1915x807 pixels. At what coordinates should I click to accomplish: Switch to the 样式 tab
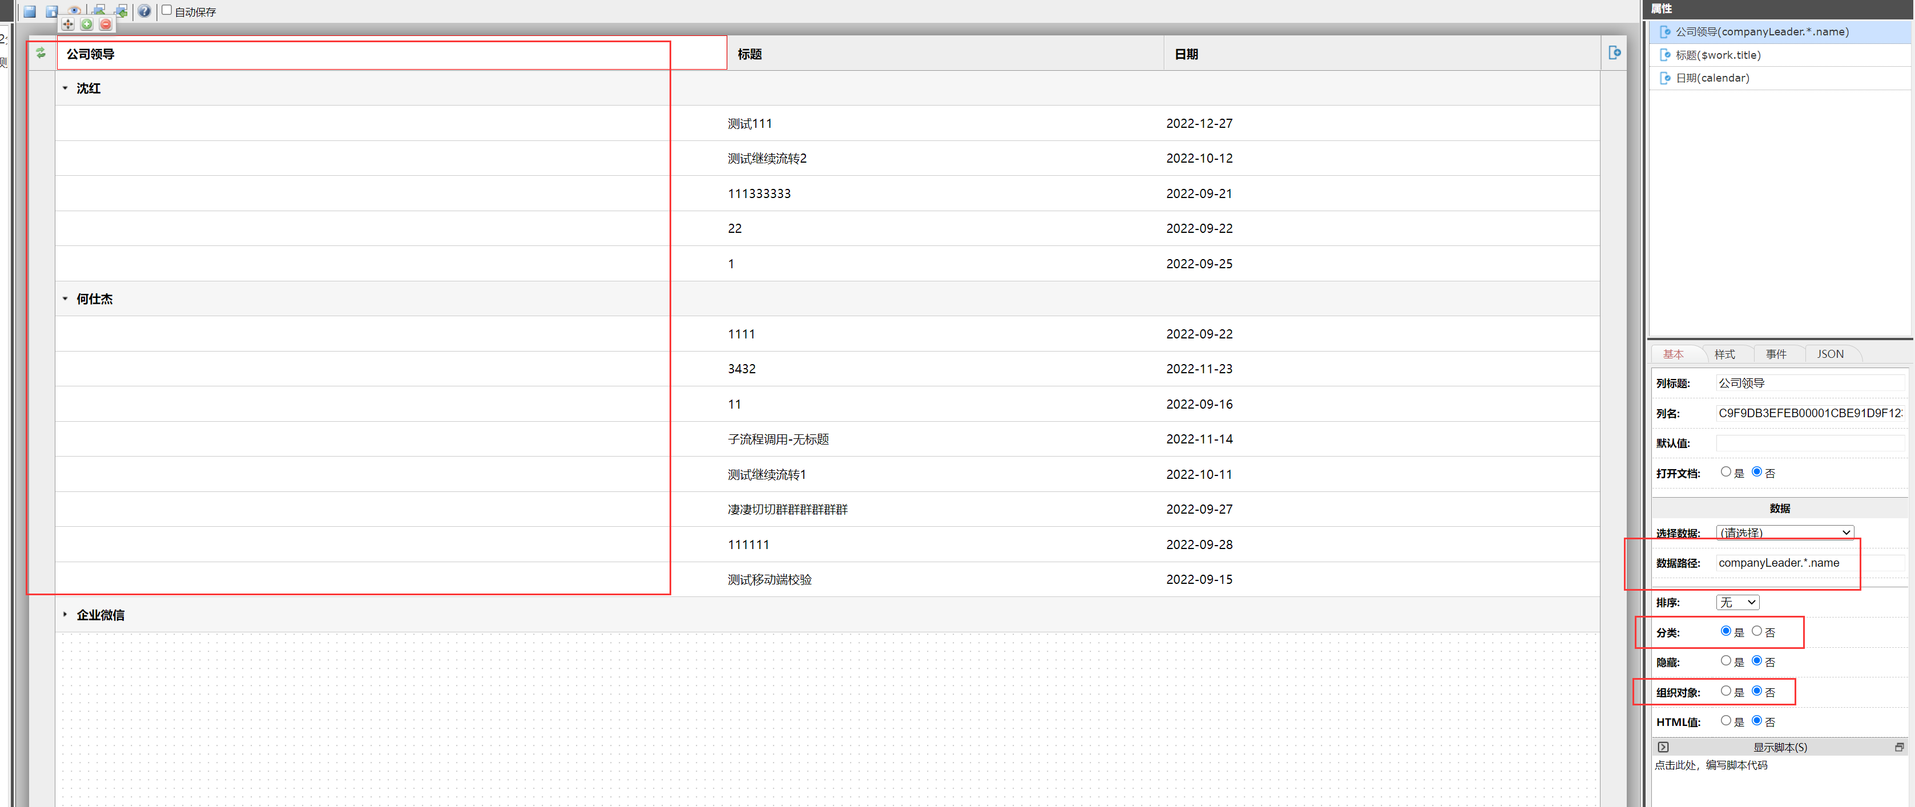point(1724,354)
